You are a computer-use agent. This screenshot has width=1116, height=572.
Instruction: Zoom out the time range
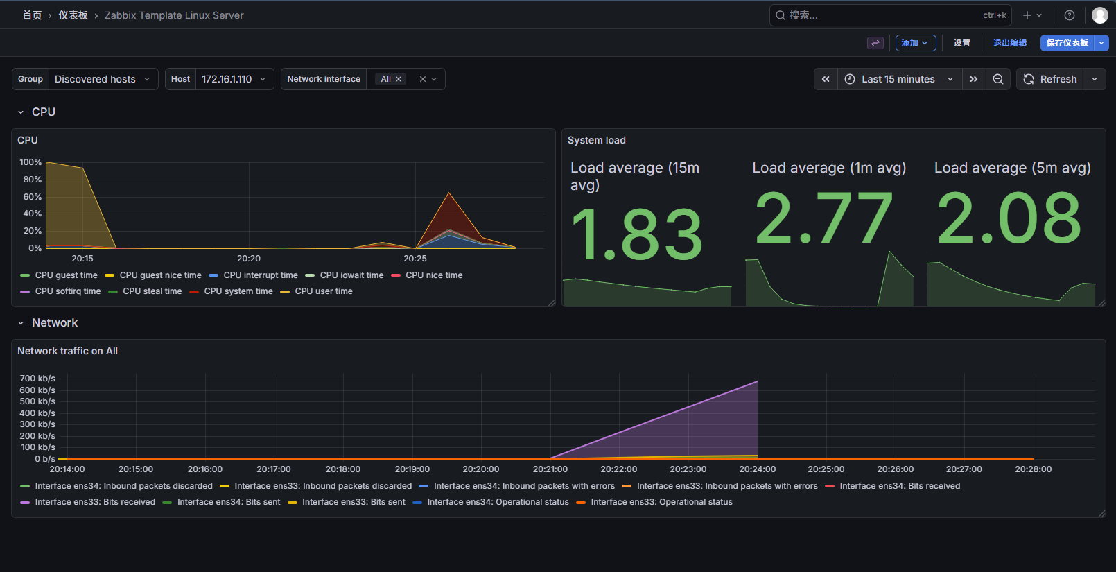[x=998, y=79]
